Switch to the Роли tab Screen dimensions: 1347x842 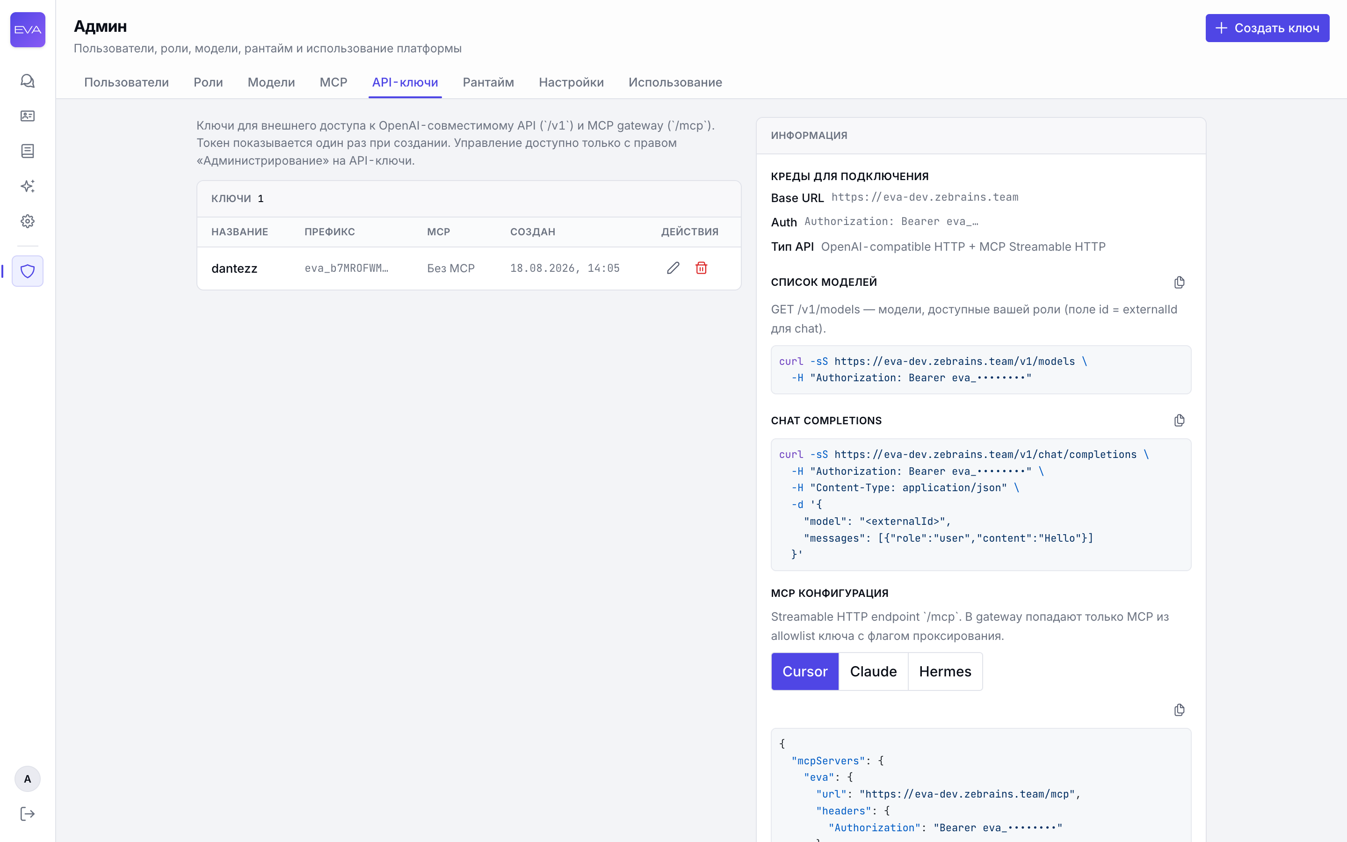click(x=208, y=82)
